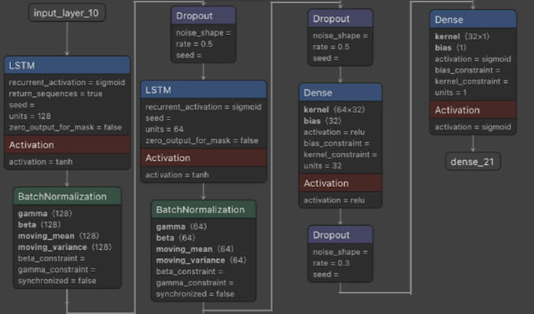
Task: Select the bias ⟨32⟩ weight
Action: coord(323,121)
